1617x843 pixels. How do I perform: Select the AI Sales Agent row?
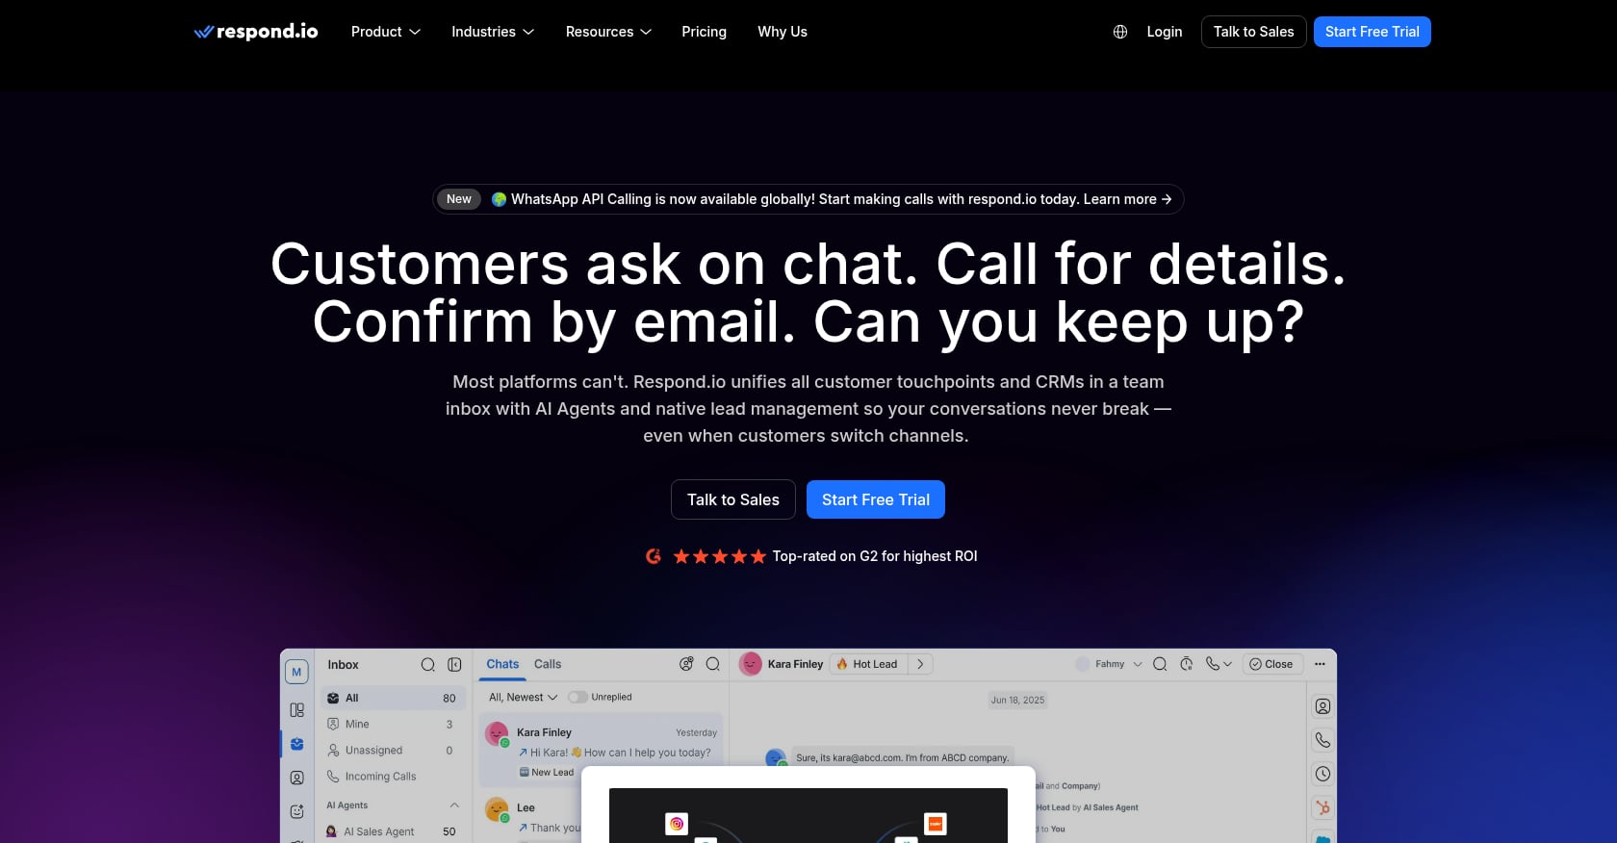pos(393,831)
